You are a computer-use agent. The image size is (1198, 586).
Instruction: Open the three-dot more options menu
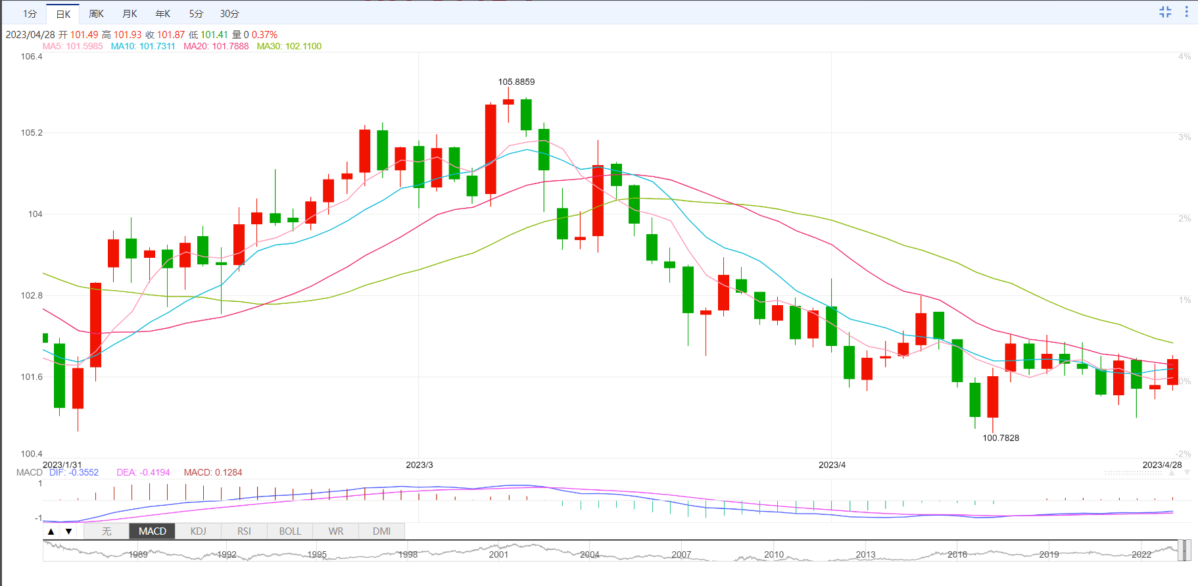(1187, 12)
